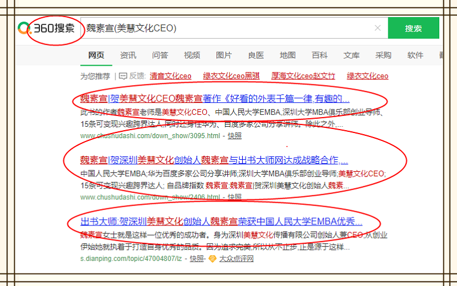Open the 地图 tab

[x=287, y=55]
